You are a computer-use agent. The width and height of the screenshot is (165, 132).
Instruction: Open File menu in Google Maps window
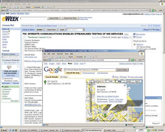point(45,54)
